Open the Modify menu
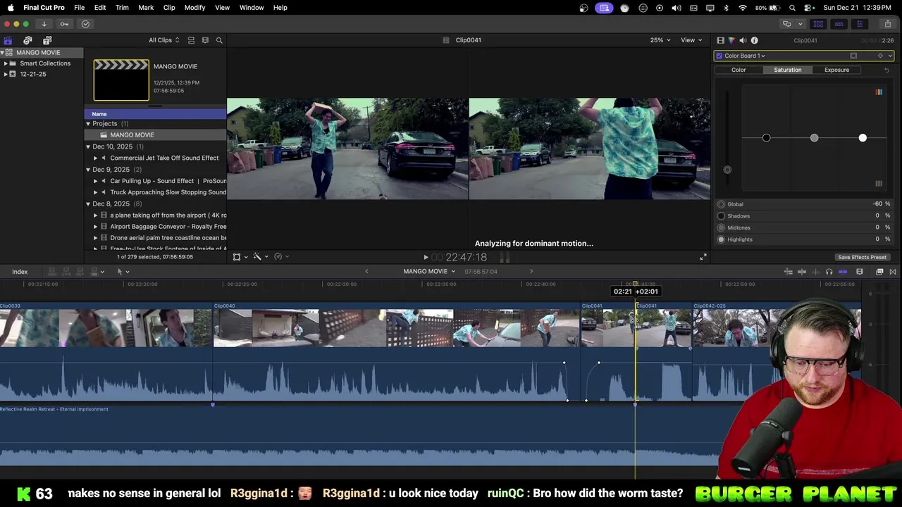Image resolution: width=902 pixels, height=507 pixels. pyautogui.click(x=194, y=8)
